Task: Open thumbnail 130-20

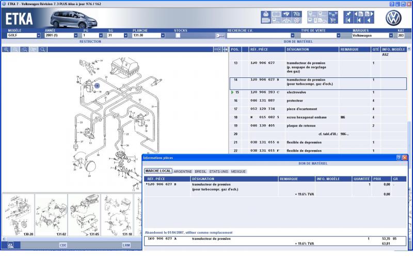Action: pos(18,215)
